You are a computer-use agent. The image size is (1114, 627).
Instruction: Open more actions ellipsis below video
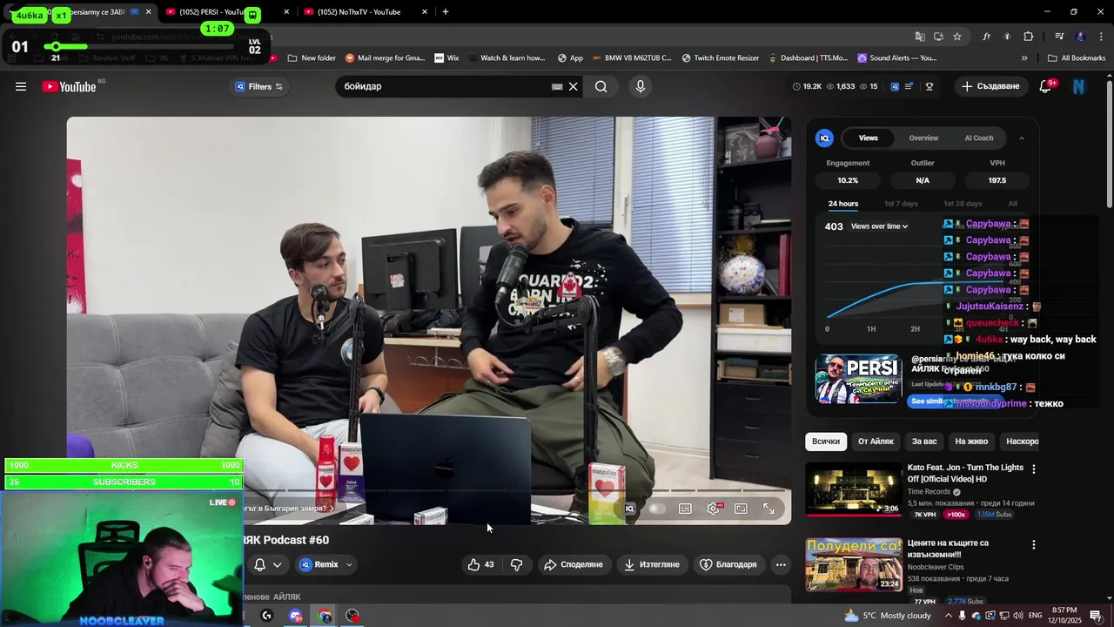click(x=781, y=564)
